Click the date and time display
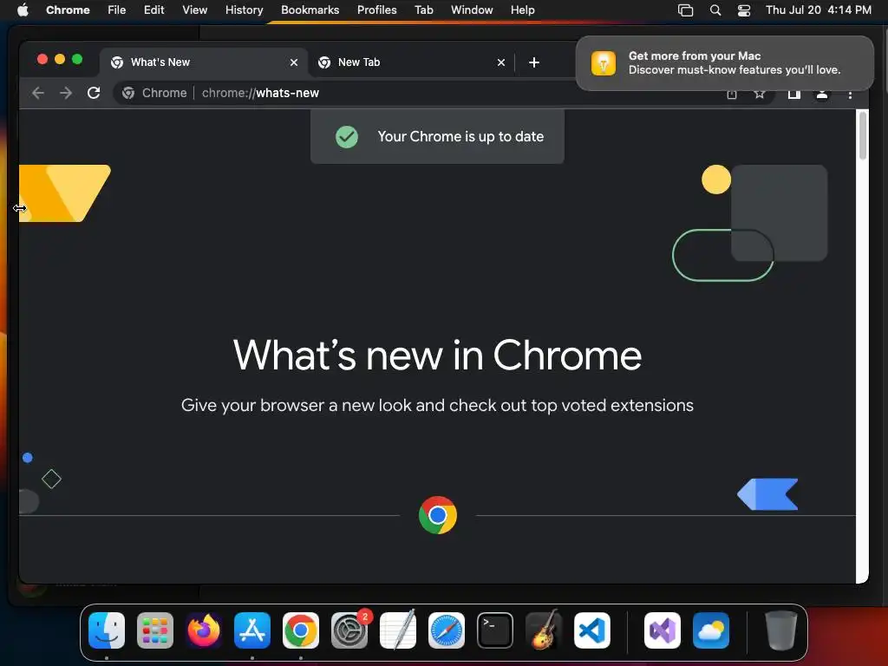This screenshot has height=666, width=888. pyautogui.click(x=819, y=10)
